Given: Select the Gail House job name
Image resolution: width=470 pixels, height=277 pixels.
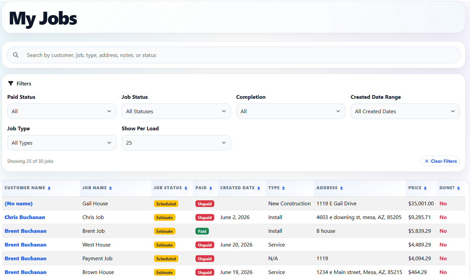Looking at the screenshot, I should coord(95,204).
